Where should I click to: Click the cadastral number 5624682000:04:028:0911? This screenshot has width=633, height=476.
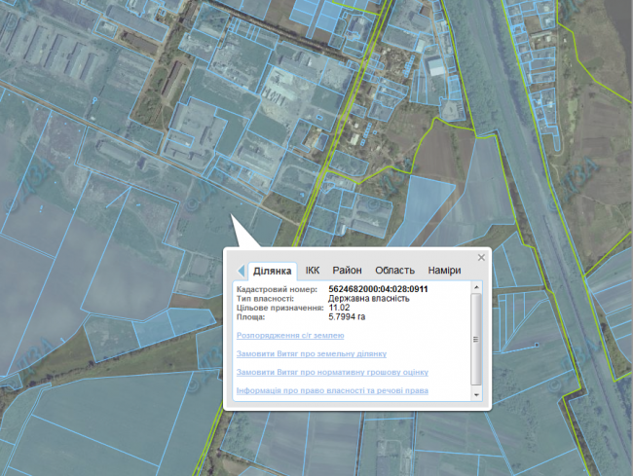pos(379,290)
